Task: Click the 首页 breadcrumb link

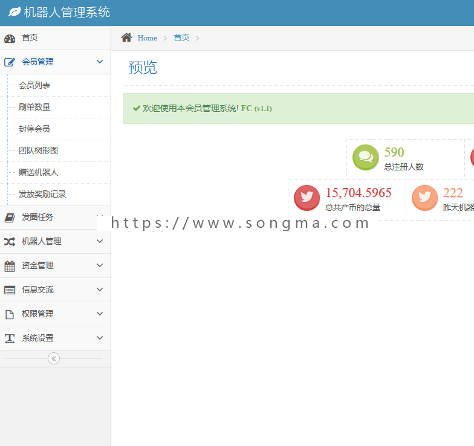Action: click(x=181, y=37)
